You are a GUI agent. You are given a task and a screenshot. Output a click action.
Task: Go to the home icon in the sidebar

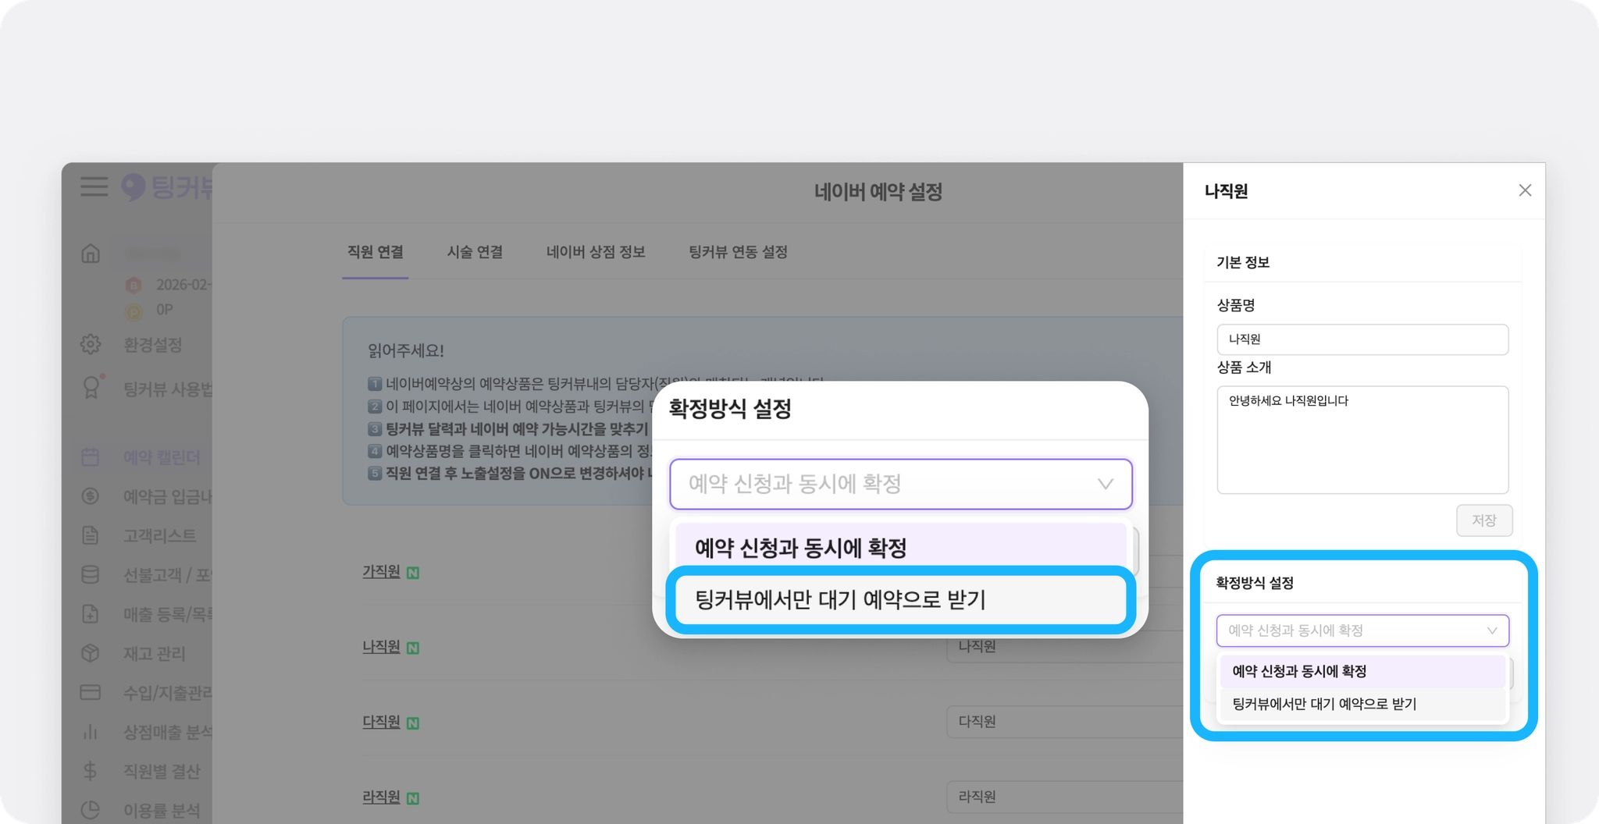(91, 254)
